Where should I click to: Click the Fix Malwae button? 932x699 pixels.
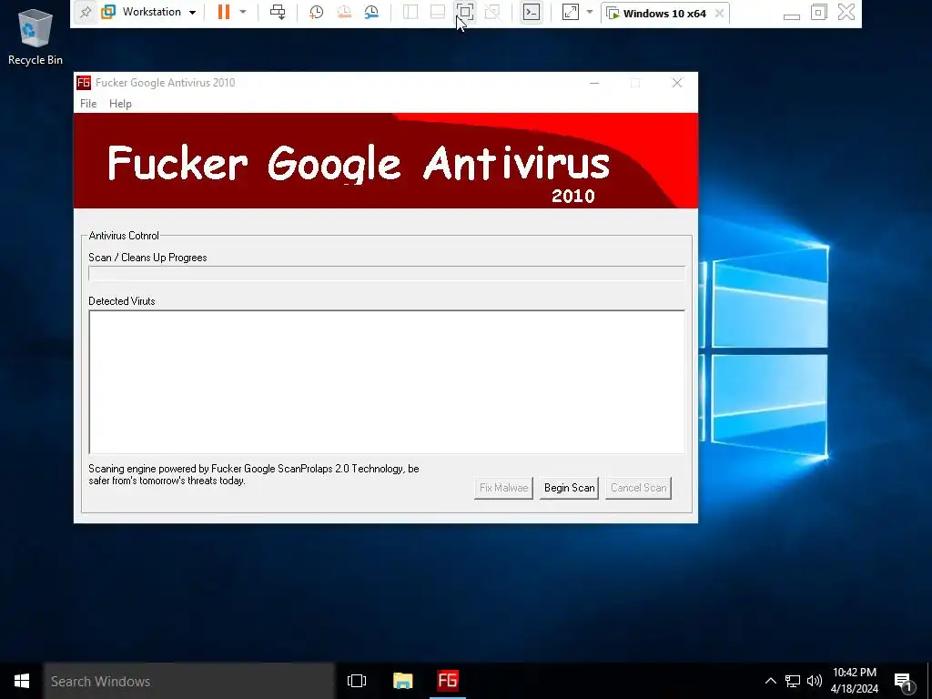503,488
